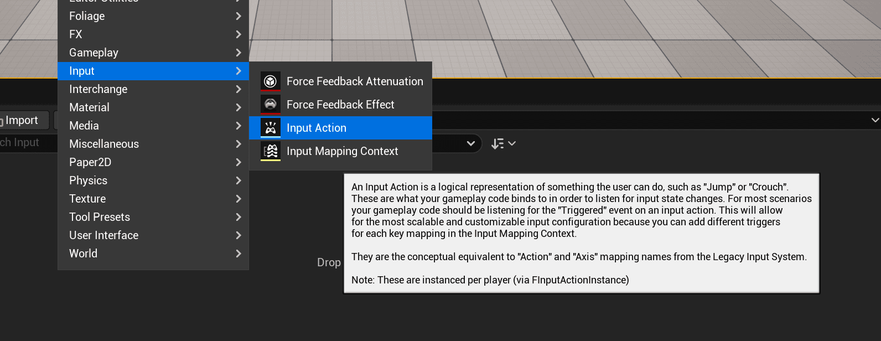This screenshot has width=881, height=341.
Task: Choose Force Feedback Effect from submenu
Action: 340,105
